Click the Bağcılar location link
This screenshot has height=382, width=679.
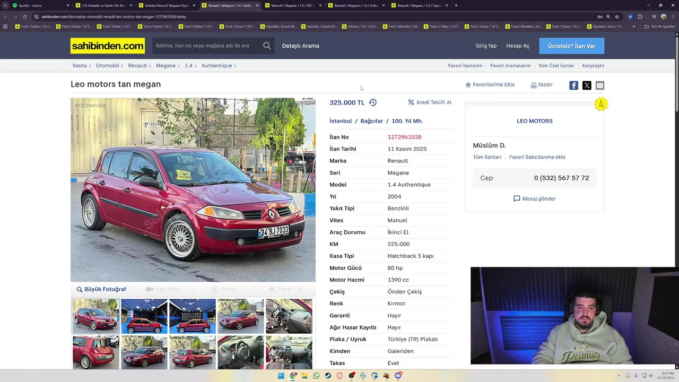(x=371, y=121)
